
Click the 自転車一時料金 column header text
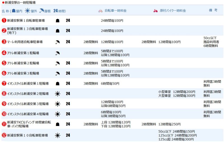[x=115, y=11]
